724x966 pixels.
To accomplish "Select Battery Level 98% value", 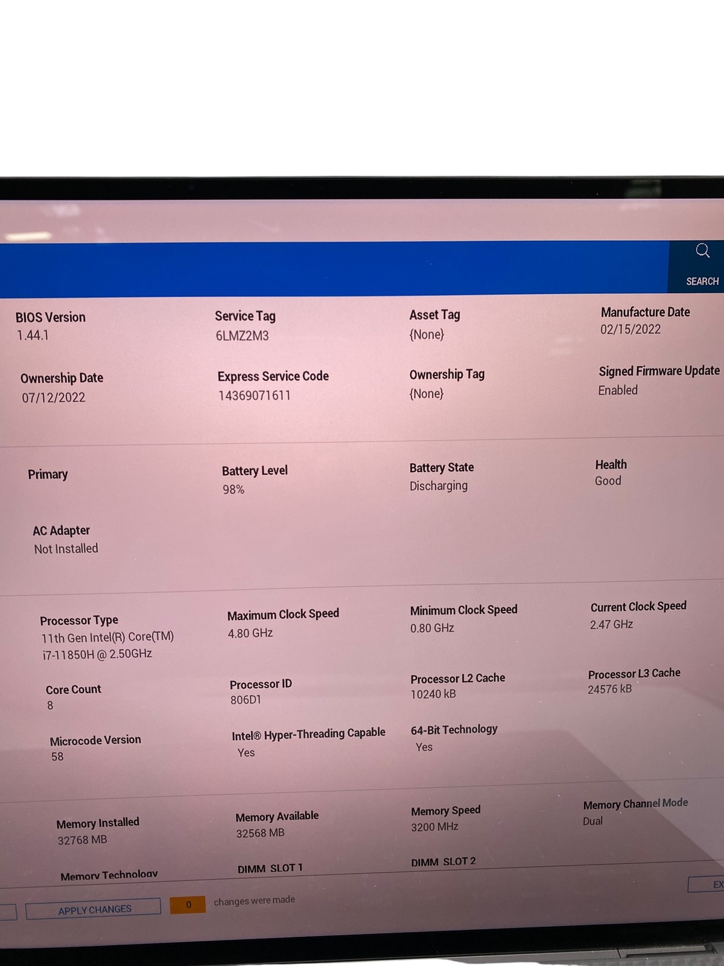I will [x=233, y=490].
